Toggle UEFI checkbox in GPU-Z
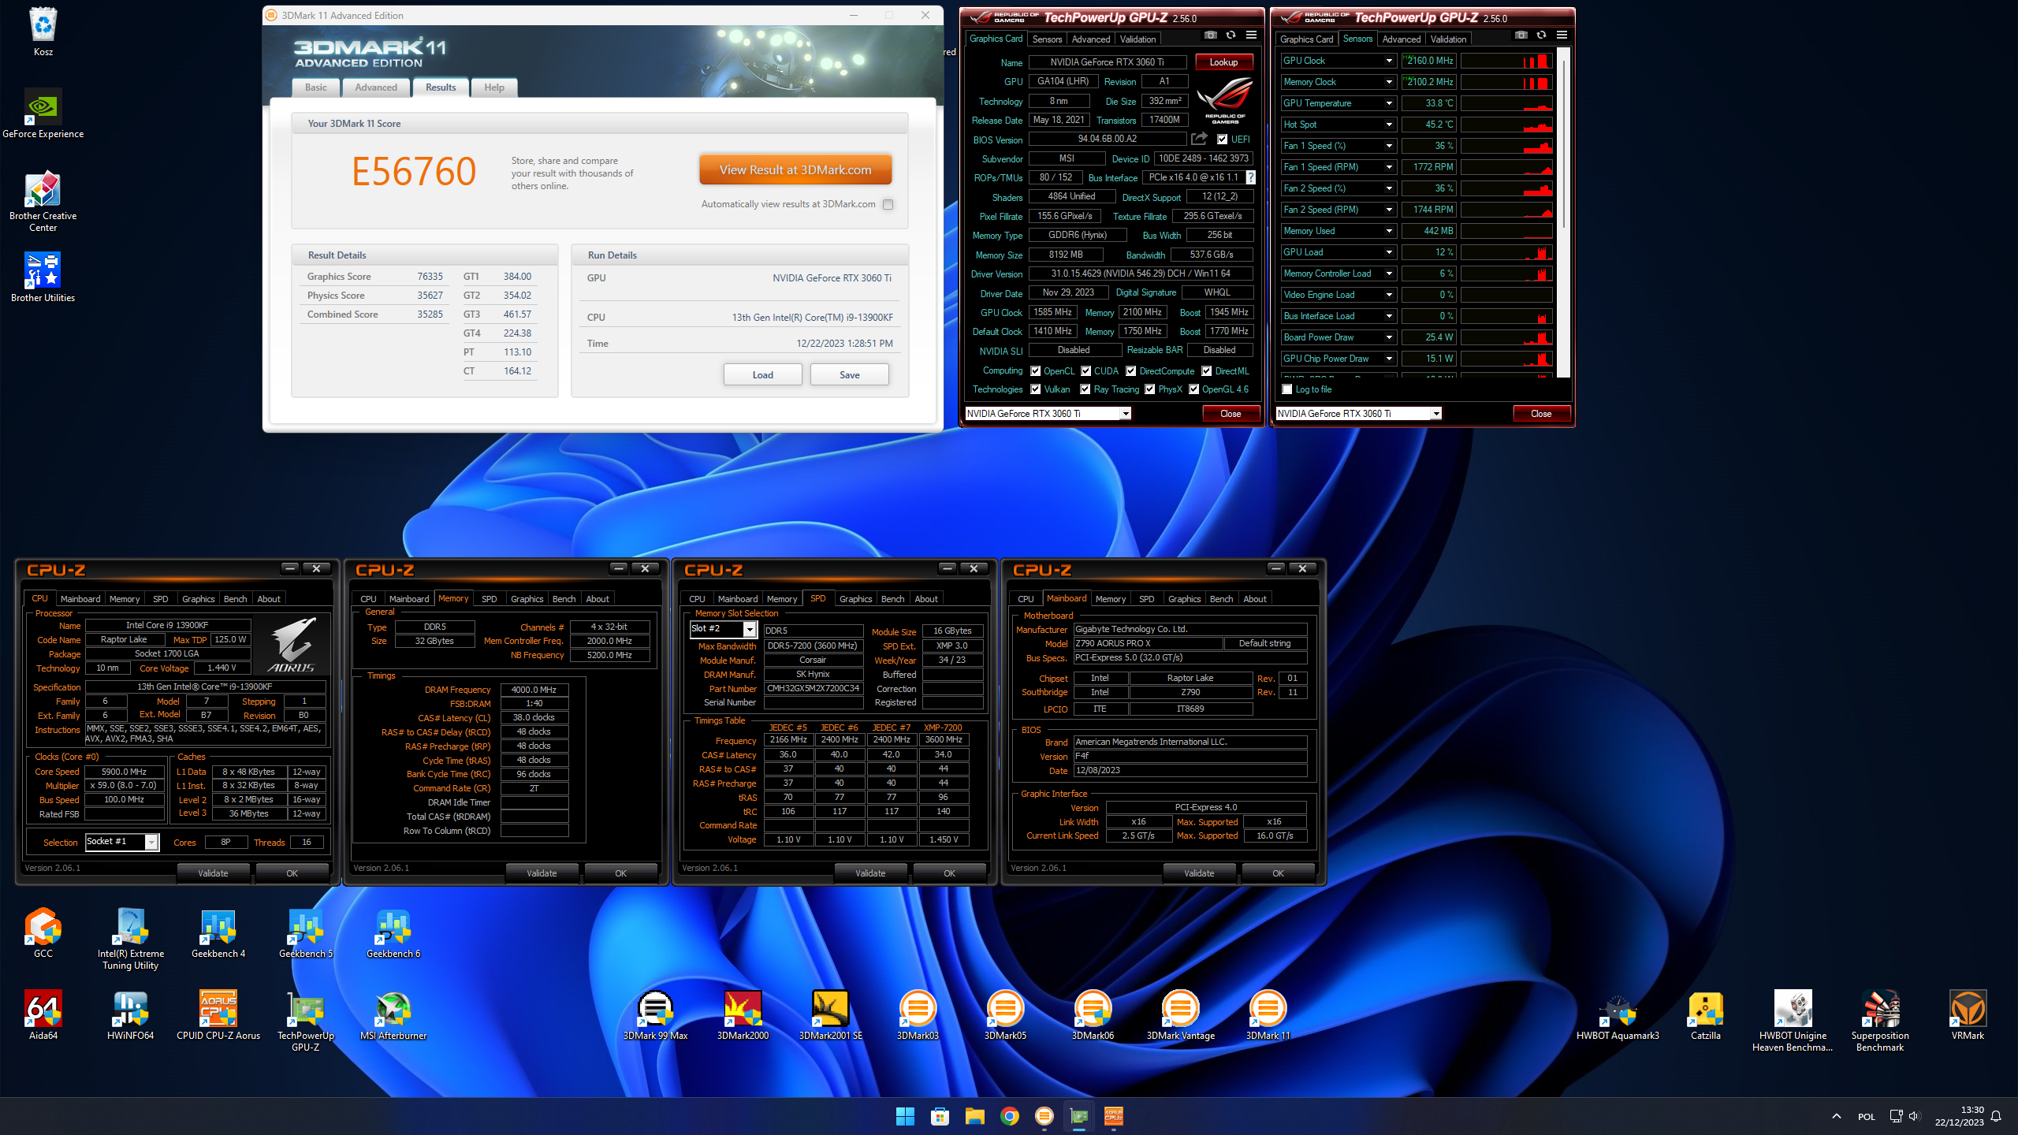 coord(1222,140)
